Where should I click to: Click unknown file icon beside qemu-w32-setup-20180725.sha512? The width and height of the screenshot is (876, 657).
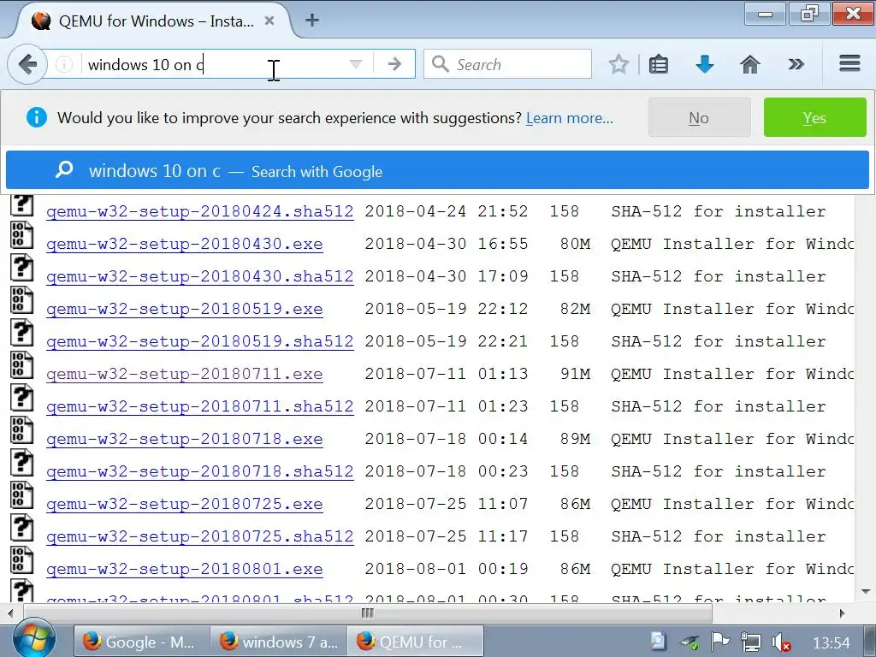point(21,528)
